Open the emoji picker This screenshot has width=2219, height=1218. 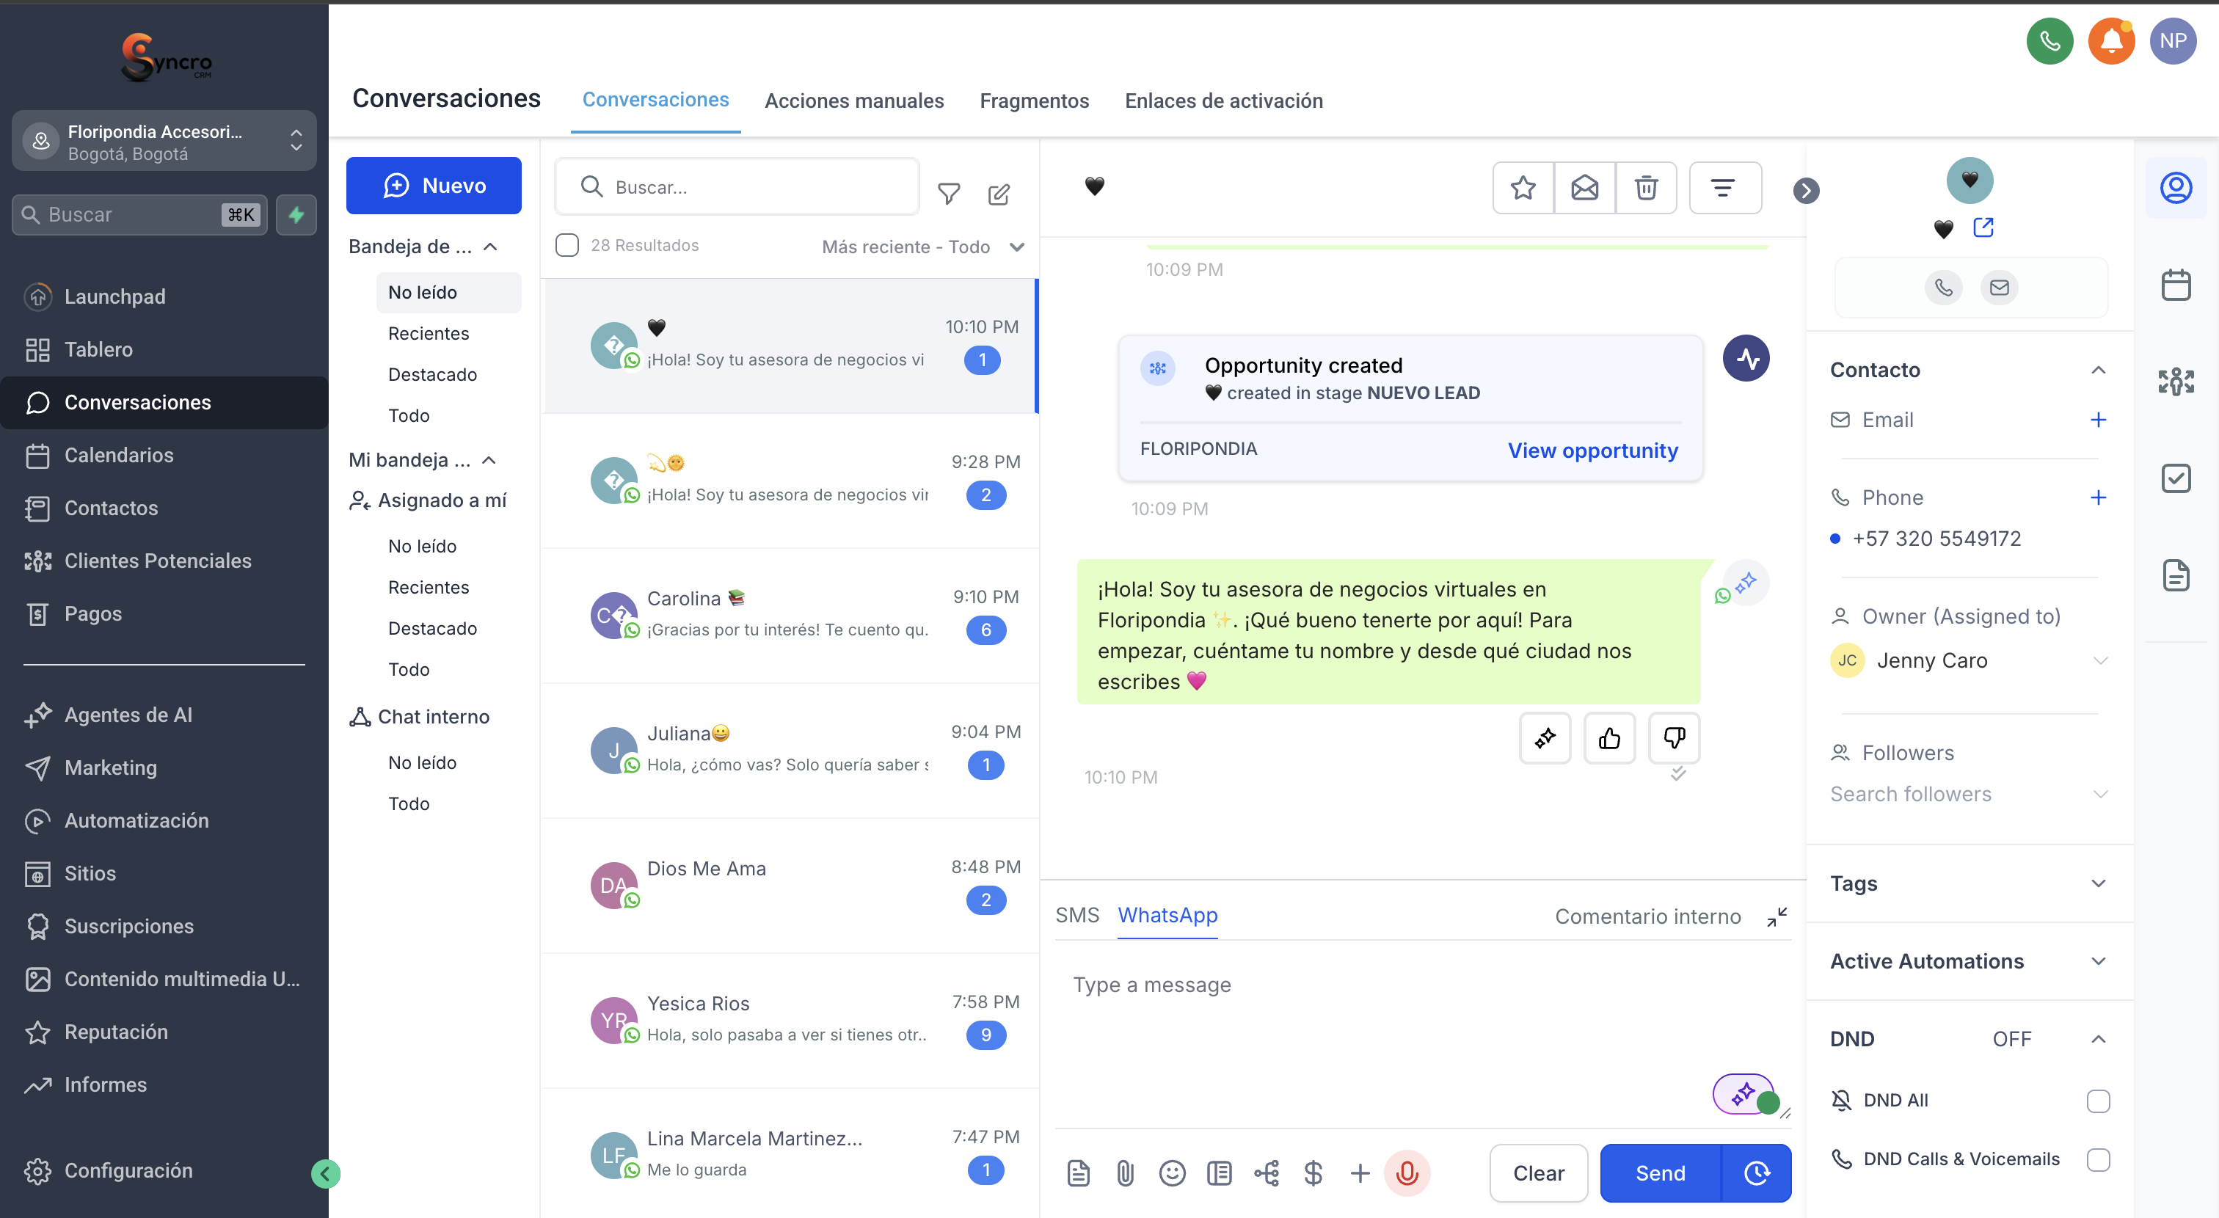click(1172, 1173)
